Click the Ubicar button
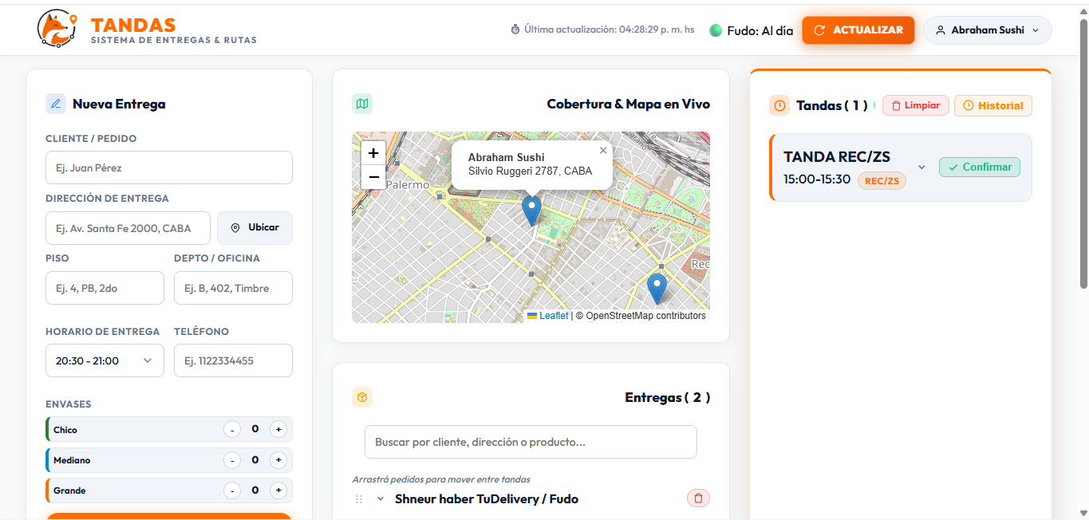This screenshot has width=1089, height=520. point(254,228)
